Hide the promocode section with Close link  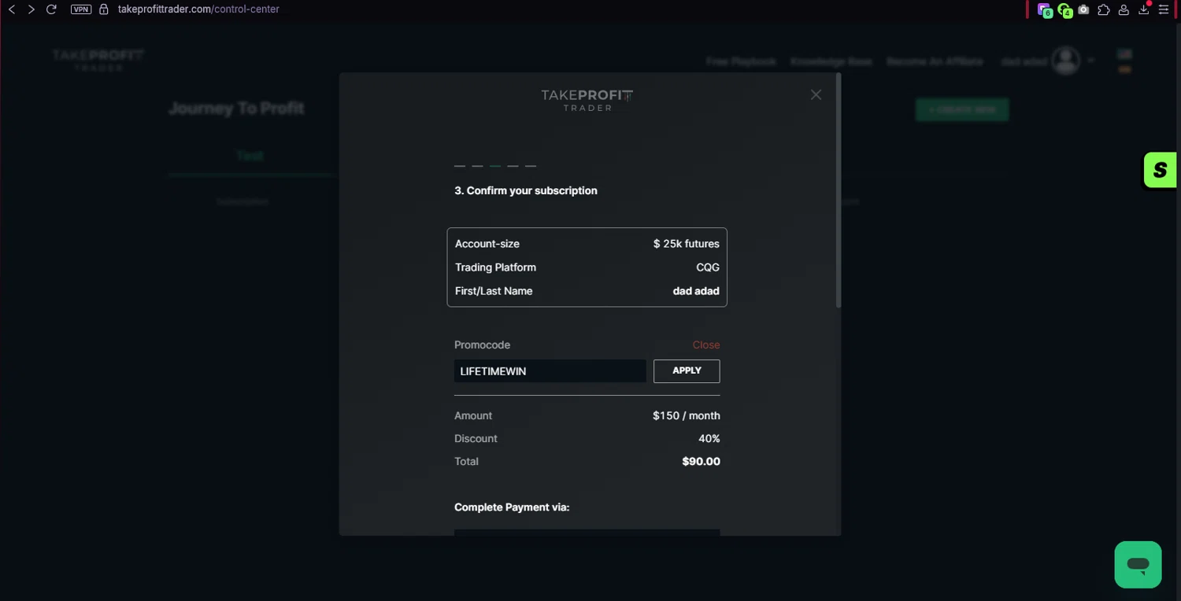tap(706, 345)
